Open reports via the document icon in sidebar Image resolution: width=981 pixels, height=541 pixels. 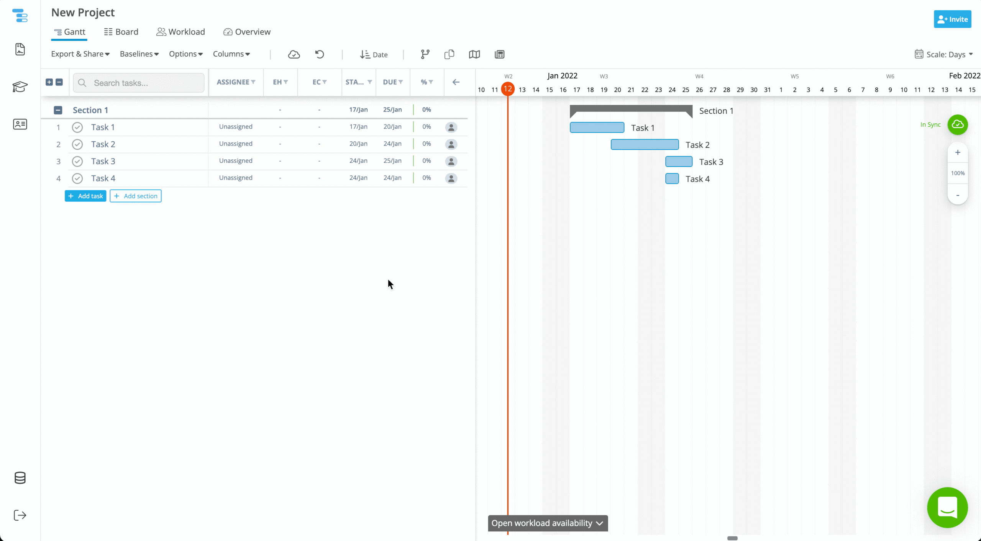tap(20, 49)
